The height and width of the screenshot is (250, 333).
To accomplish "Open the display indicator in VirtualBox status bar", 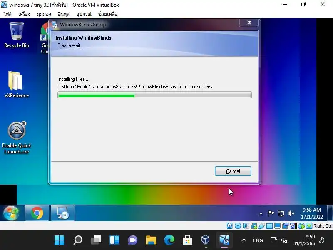I will tap(277, 225).
